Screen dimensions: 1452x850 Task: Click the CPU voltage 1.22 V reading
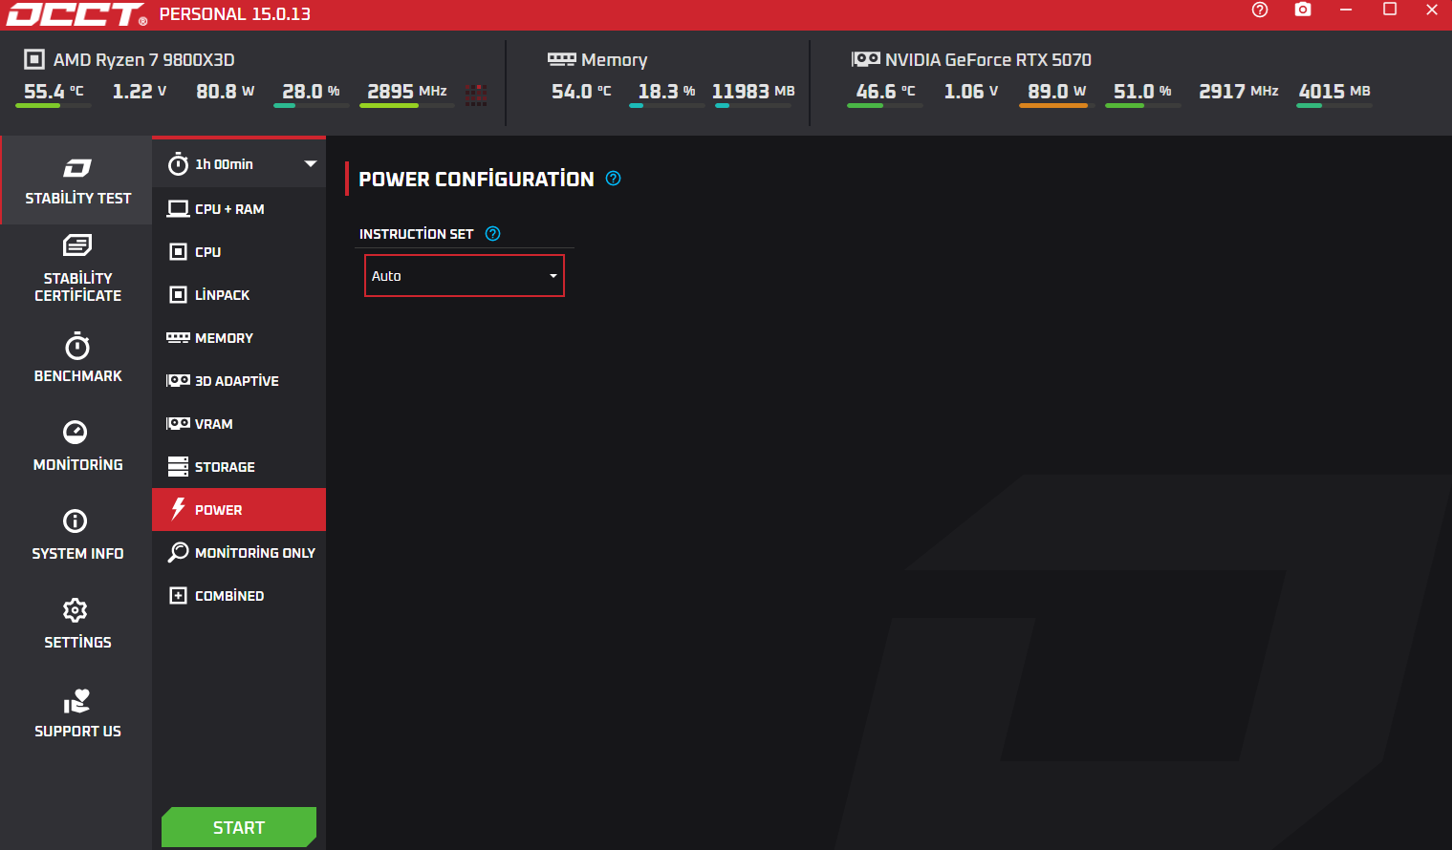(140, 92)
